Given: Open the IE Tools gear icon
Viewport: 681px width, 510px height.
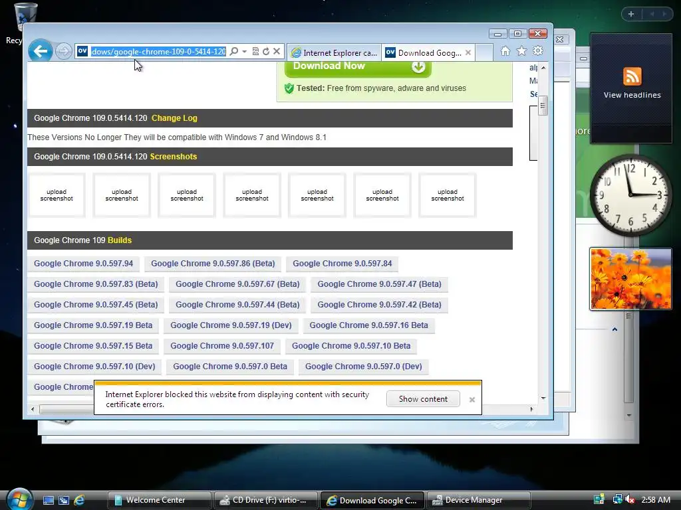Looking at the screenshot, I should coord(537,50).
